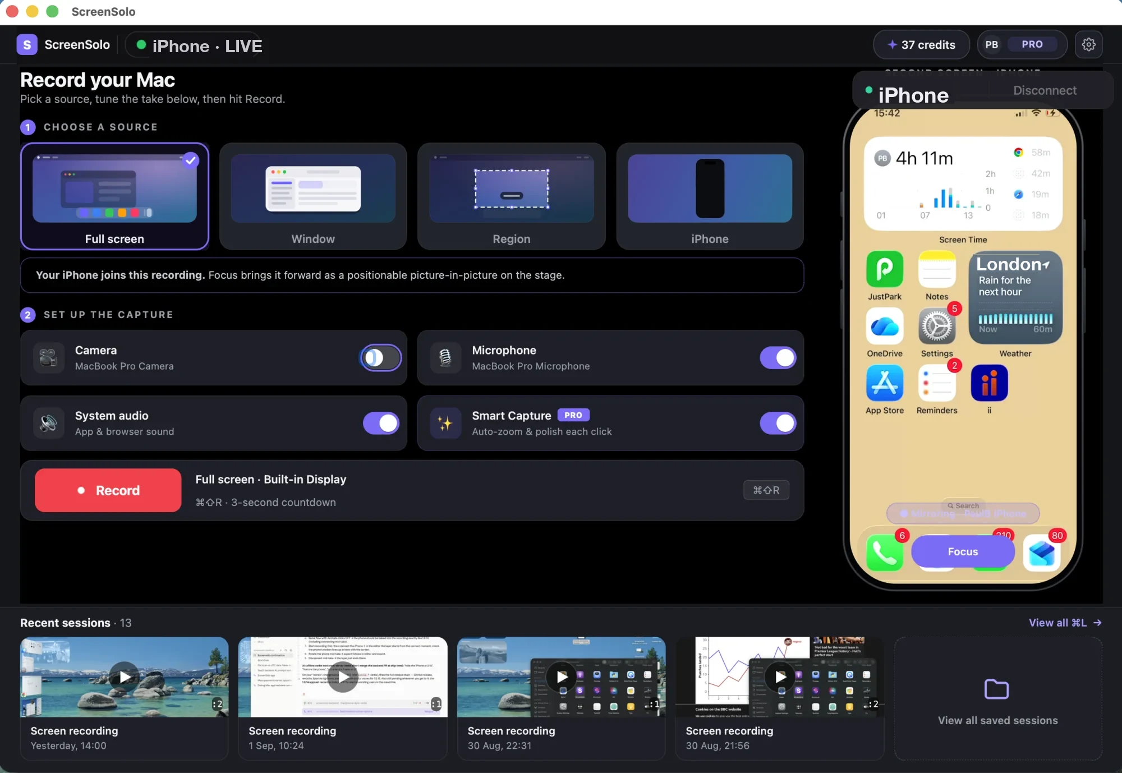Image resolution: width=1122 pixels, height=773 pixels.
Task: Open JustPark app on mirrored iPhone
Action: (885, 269)
